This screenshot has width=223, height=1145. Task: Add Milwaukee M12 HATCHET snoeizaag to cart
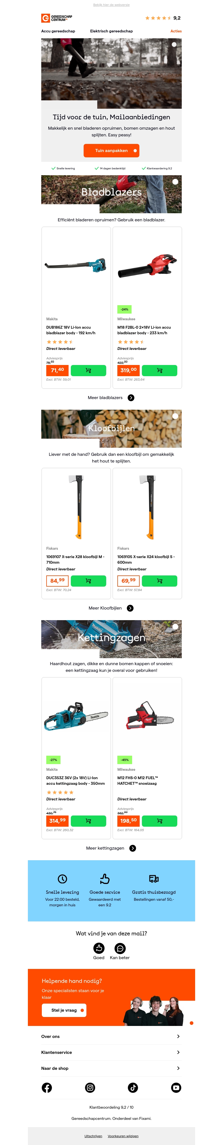click(160, 821)
